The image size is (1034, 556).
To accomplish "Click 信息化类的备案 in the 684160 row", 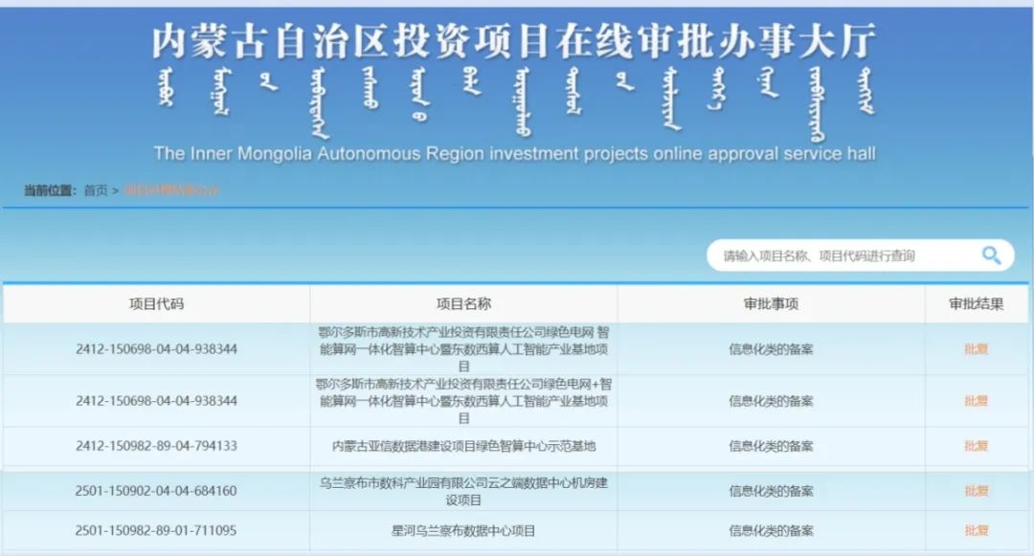I will (x=771, y=491).
